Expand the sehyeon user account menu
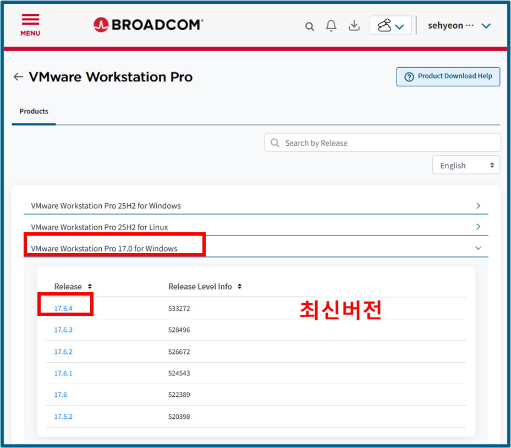This screenshot has width=511, height=448. tap(459, 25)
